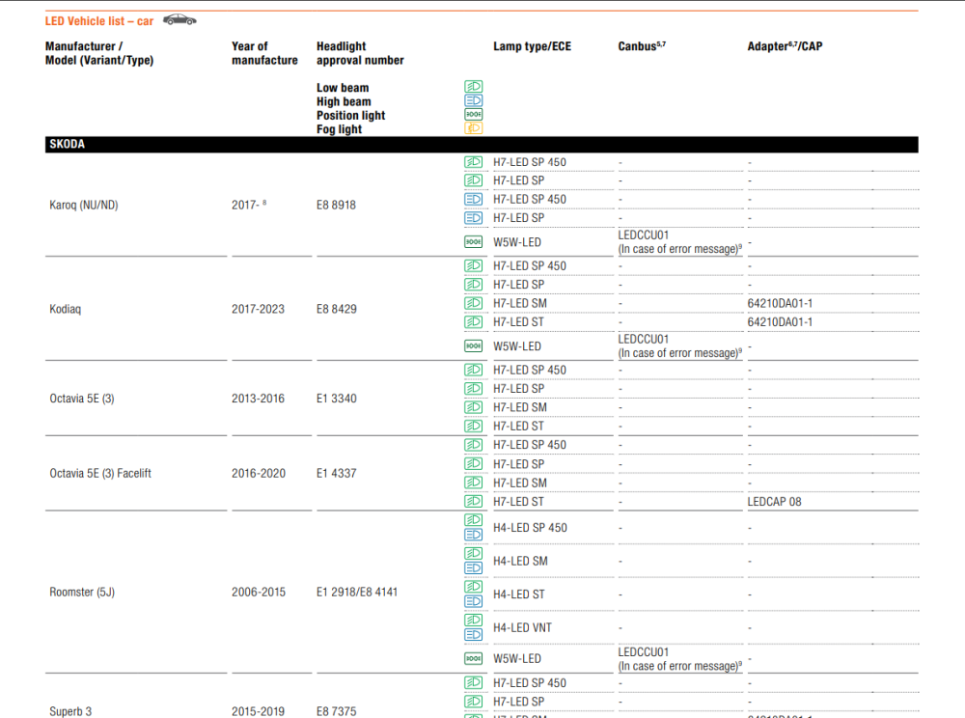Viewport: 965px width, 718px height.
Task: Click Karoq high beam icon for H7-LED SP
Action: tap(473, 218)
